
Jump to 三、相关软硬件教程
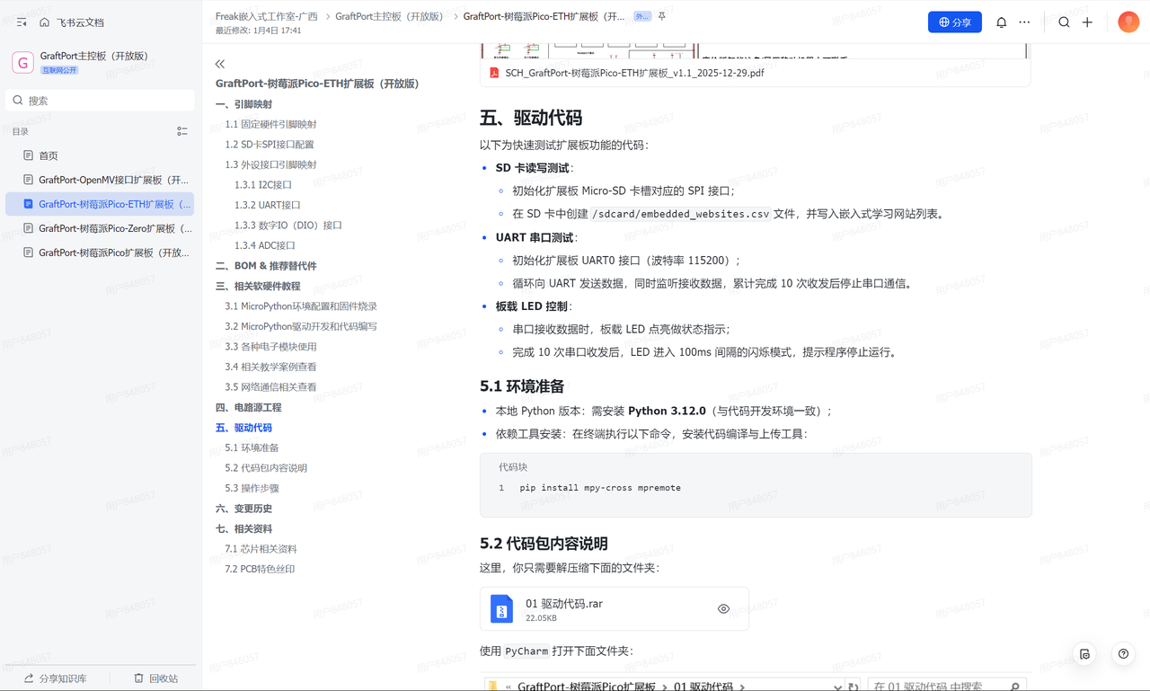point(258,286)
